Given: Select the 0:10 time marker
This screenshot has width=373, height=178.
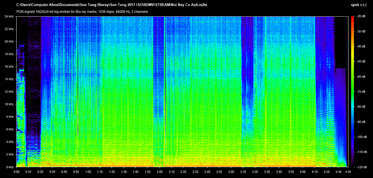Looking at the screenshot, I should [x=28, y=171].
